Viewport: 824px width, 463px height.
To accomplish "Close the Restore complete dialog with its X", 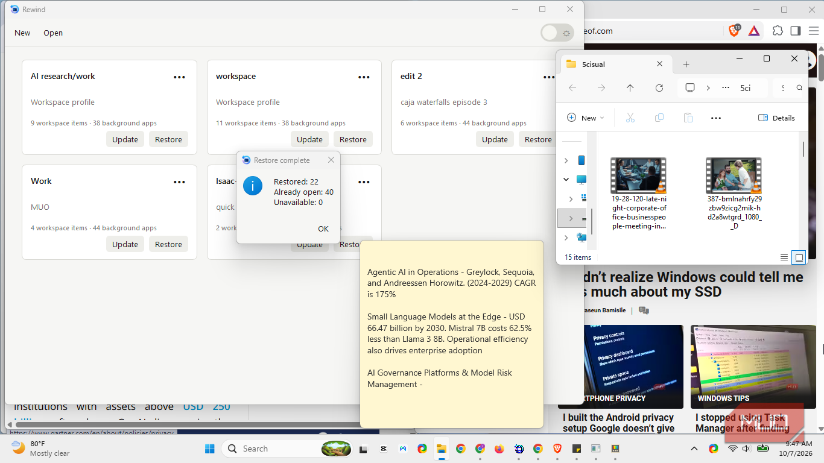I will [x=331, y=160].
